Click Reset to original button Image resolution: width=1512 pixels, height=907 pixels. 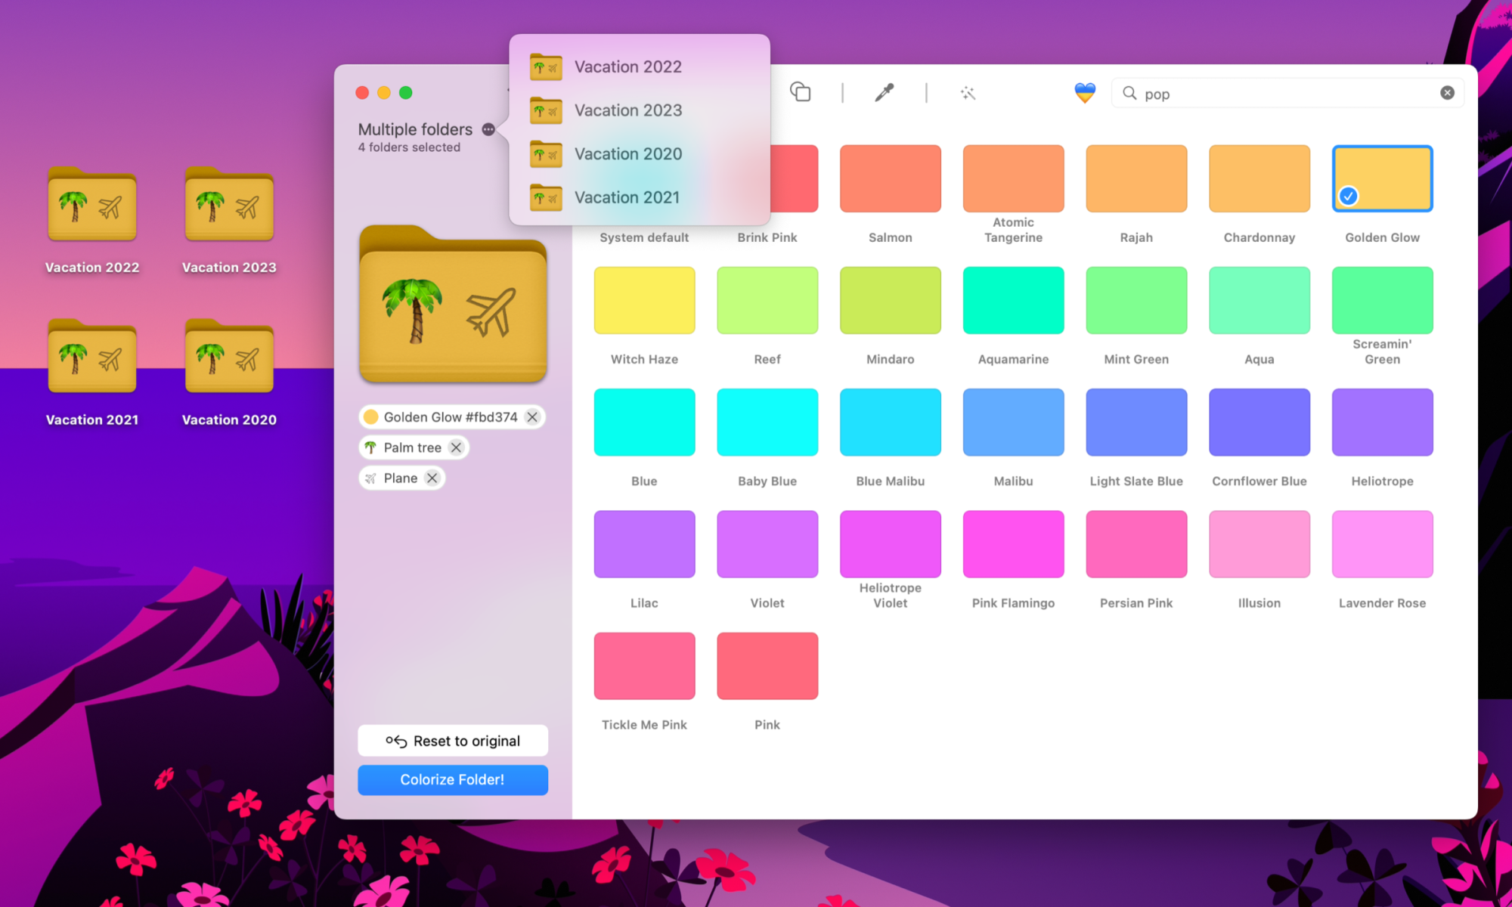452,741
